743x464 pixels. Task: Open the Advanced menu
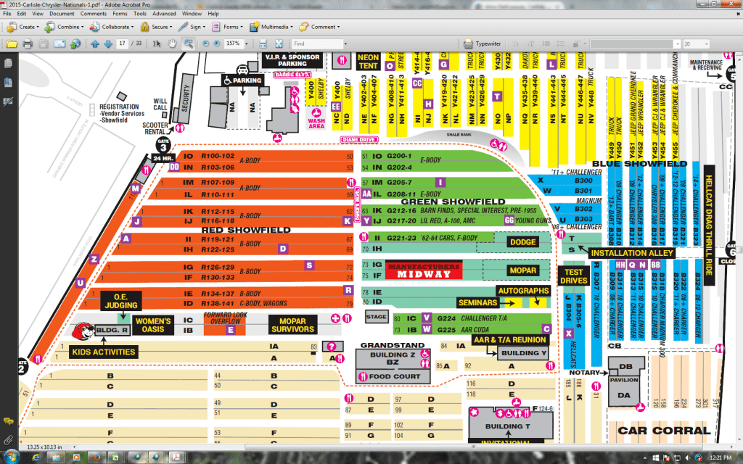point(164,14)
